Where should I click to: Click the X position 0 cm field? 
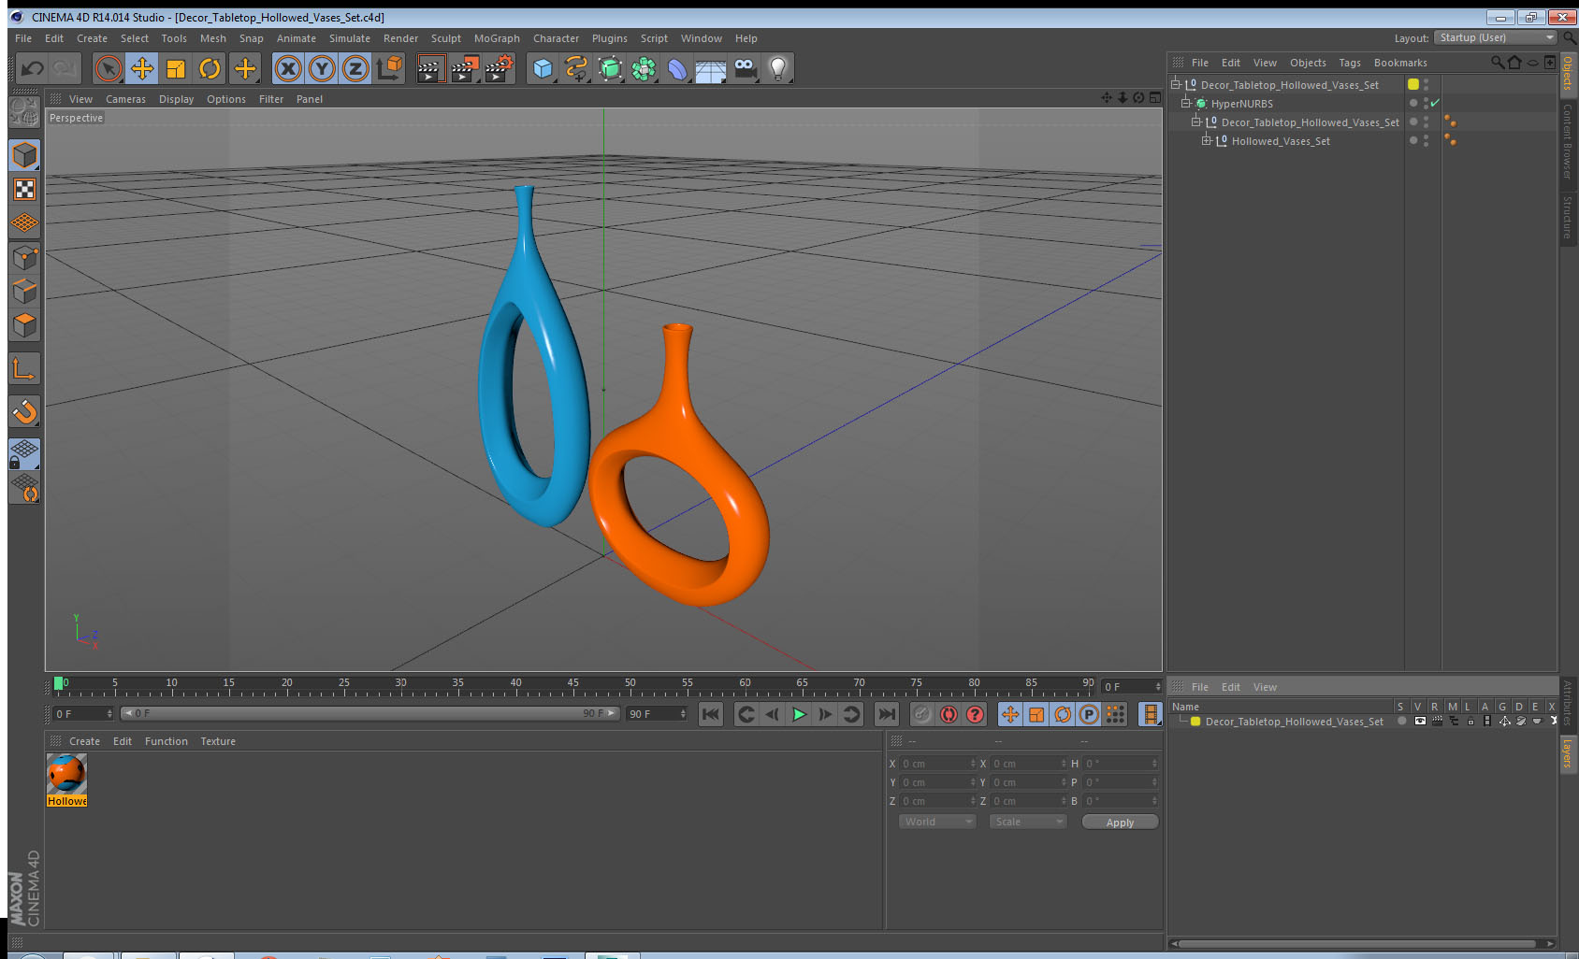tap(937, 764)
